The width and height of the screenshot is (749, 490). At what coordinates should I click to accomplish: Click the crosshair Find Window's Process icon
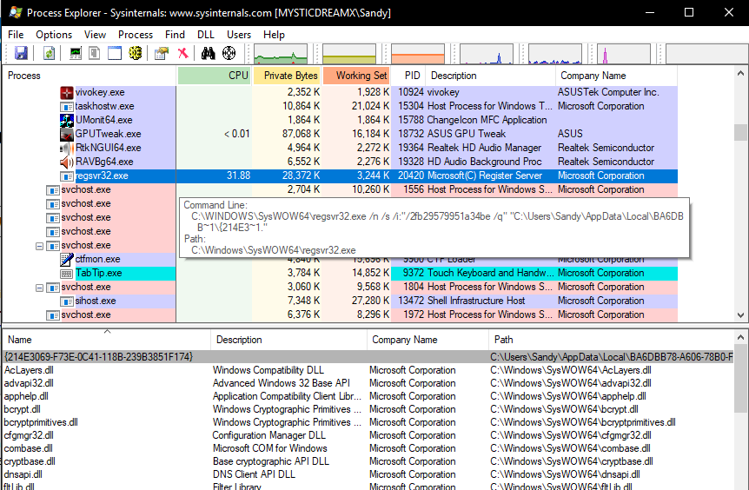pos(229,53)
